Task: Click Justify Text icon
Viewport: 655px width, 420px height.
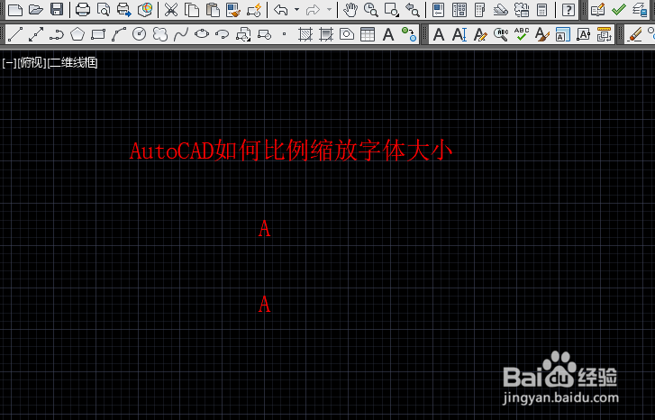Action: (584, 34)
